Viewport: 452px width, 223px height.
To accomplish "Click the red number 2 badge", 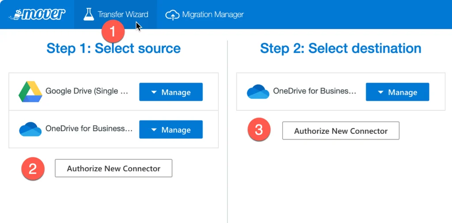I will 32,168.
